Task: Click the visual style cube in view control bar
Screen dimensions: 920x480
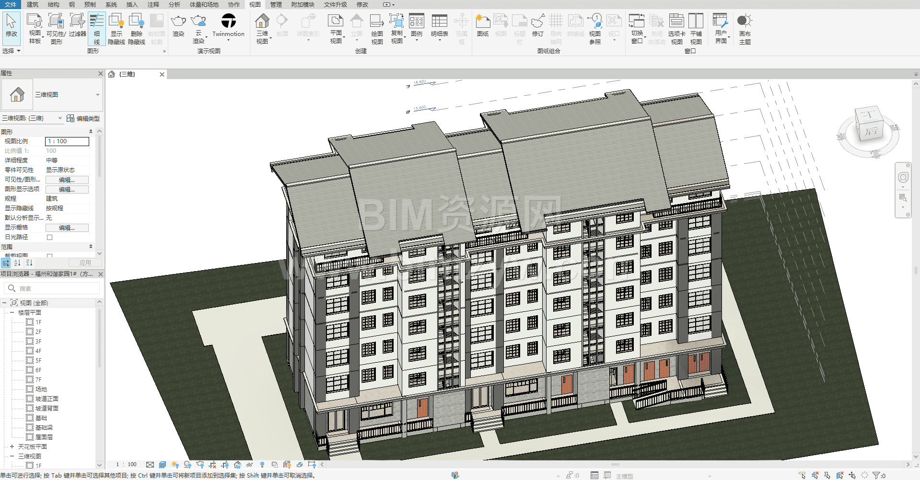Action: tap(163, 465)
